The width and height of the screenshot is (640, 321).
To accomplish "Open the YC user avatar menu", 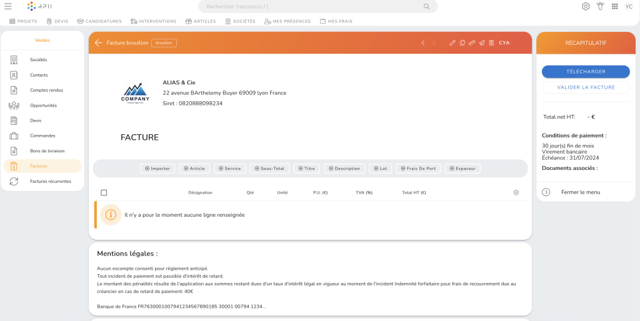I will [x=629, y=6].
